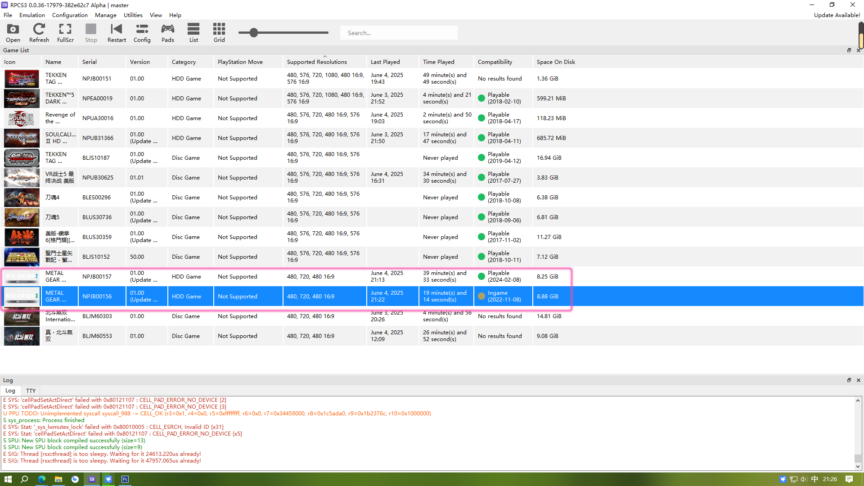
Task: Select serial BLJS10152 cell
Action: (102, 257)
